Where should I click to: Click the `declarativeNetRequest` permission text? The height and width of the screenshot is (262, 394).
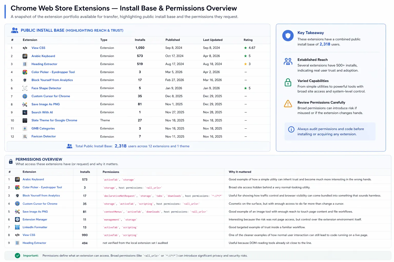[119, 196]
